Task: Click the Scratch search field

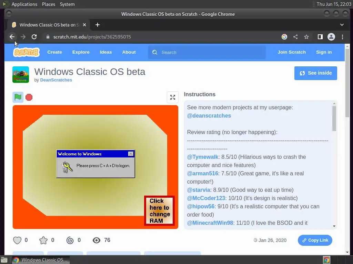Action: click(207, 52)
